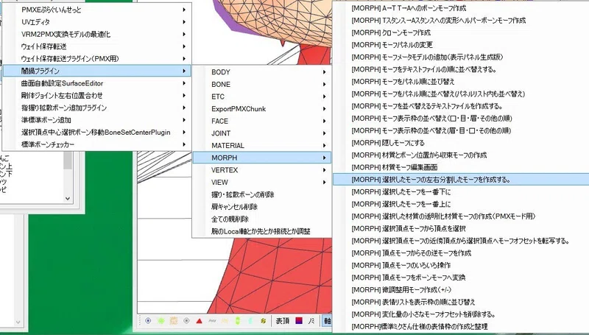Choose [MORPH] モーフパネルの変更
Screen dimensions: 589x335
(x=461, y=45)
